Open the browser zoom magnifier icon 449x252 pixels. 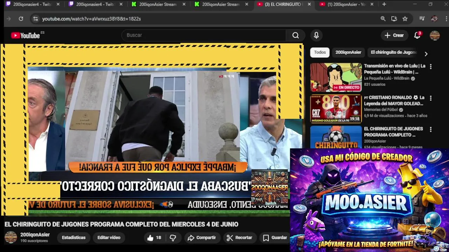(x=383, y=19)
